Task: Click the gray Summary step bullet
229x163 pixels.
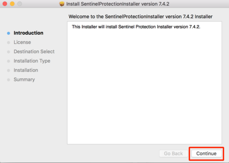Action: coord(9,80)
